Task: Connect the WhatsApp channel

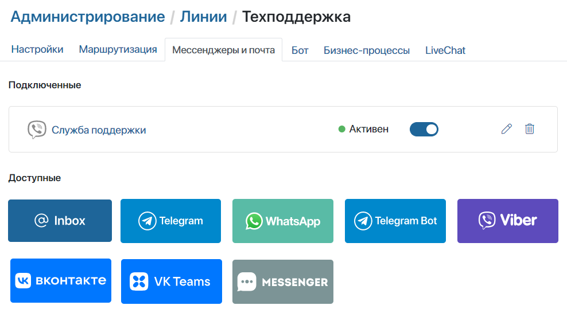Action: [x=283, y=221]
